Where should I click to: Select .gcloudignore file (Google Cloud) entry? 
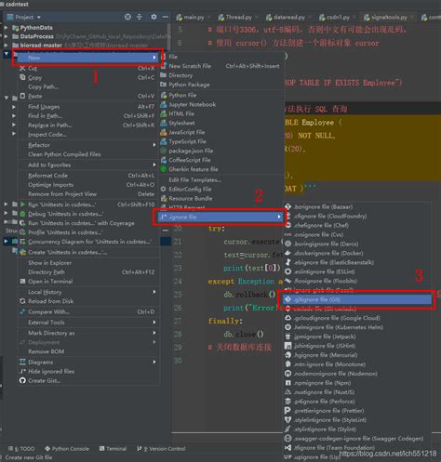click(357, 318)
